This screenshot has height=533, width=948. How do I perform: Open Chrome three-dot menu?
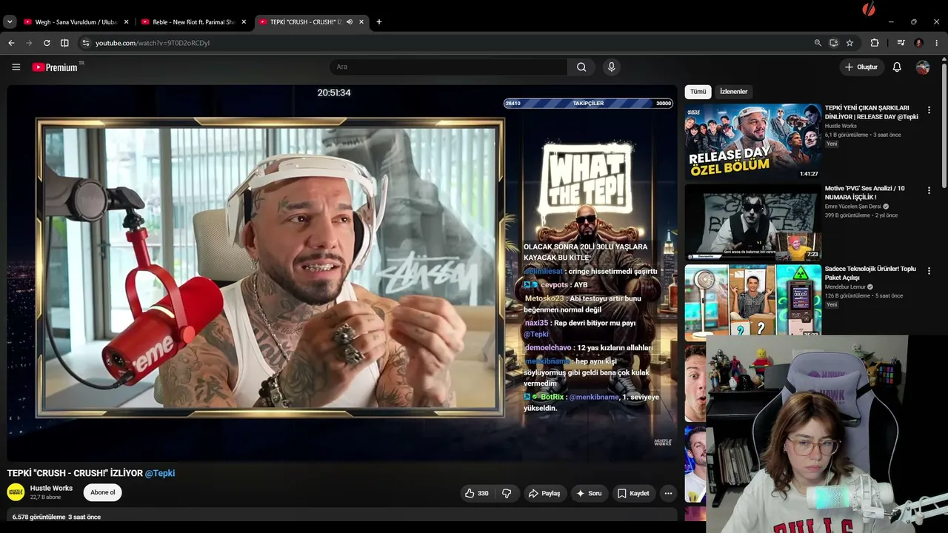[x=937, y=43]
